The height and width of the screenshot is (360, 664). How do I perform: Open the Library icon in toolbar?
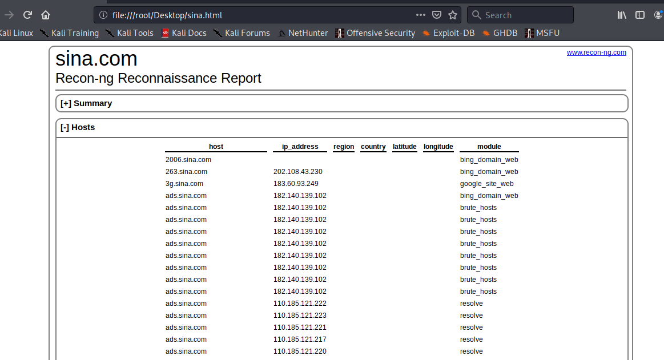pos(622,15)
